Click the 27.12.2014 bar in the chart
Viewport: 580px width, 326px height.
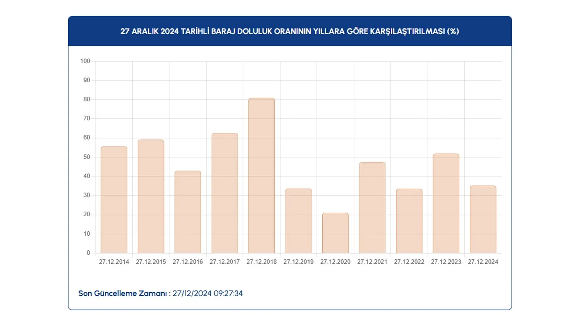[x=114, y=200]
